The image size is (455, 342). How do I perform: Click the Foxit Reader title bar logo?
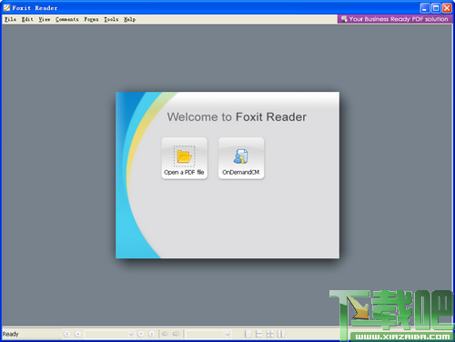[x=6, y=8]
